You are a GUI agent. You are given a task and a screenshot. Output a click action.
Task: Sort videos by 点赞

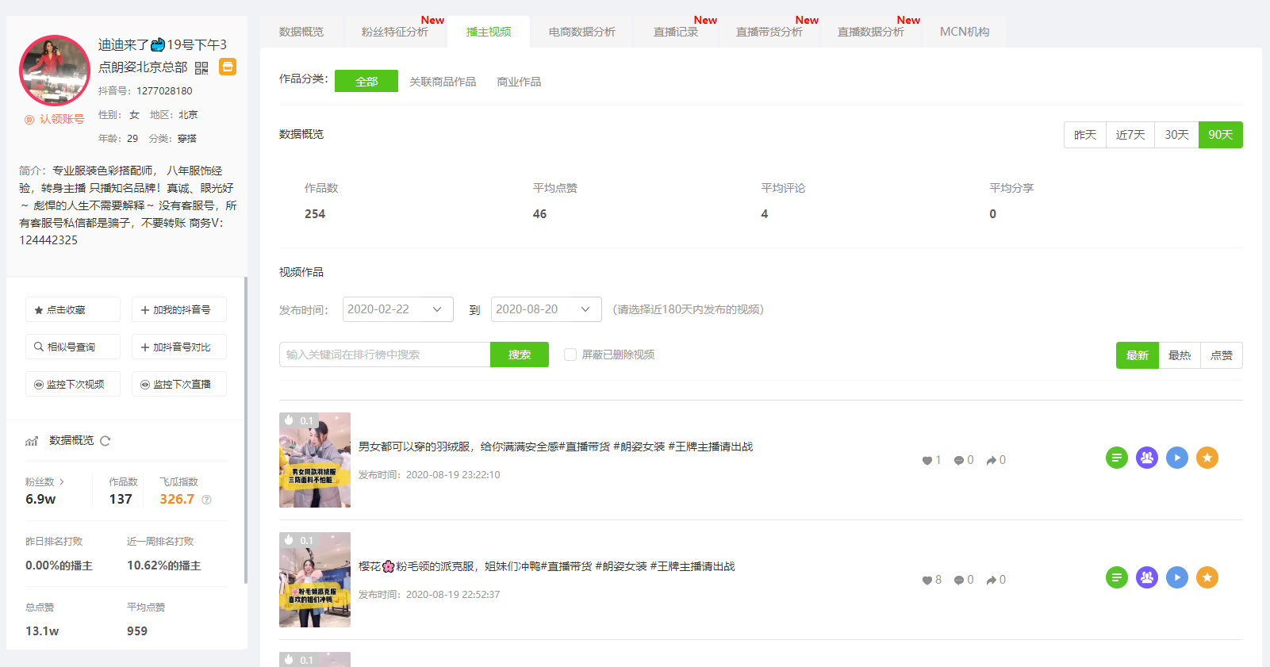(x=1222, y=355)
